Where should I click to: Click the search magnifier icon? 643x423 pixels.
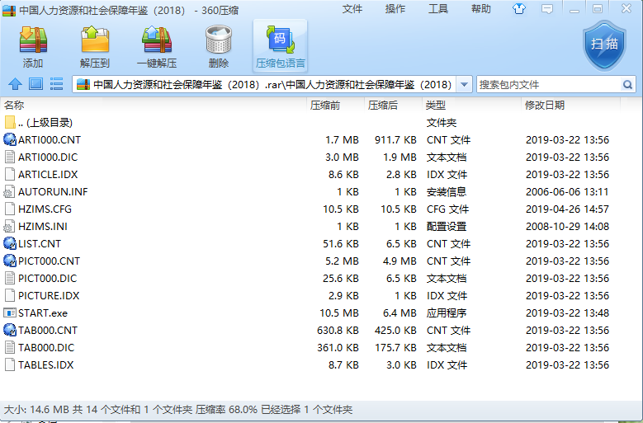[x=627, y=85]
